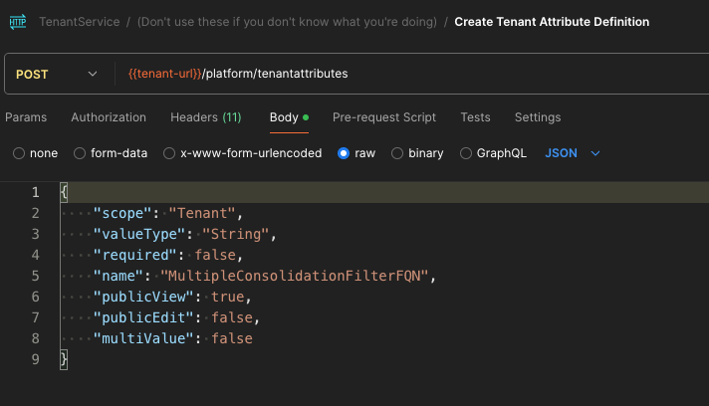Switch to the Headers (11) tab
Viewport: 709px width, 406px height.
tap(206, 117)
